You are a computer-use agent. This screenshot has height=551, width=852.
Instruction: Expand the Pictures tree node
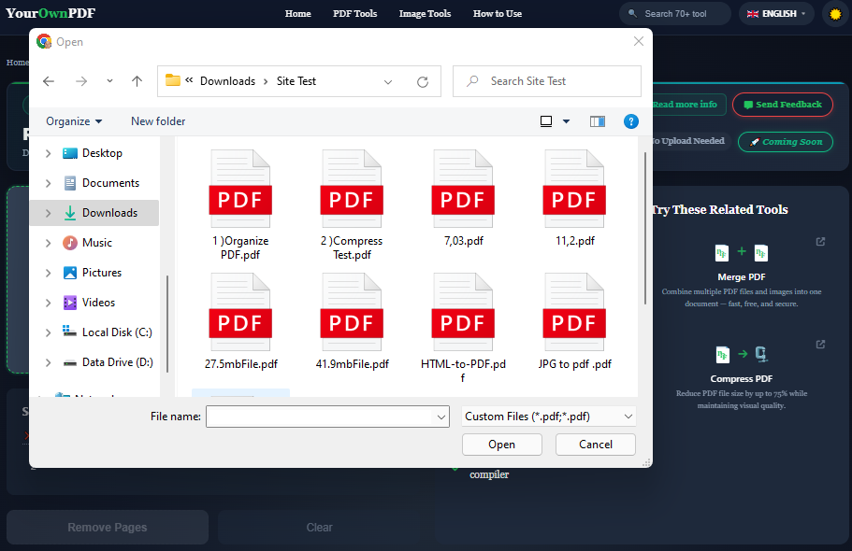(x=48, y=273)
